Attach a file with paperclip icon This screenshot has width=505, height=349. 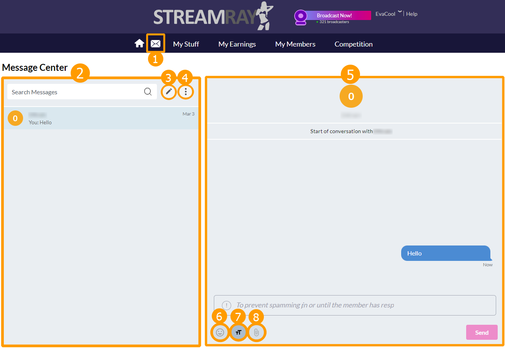click(257, 332)
